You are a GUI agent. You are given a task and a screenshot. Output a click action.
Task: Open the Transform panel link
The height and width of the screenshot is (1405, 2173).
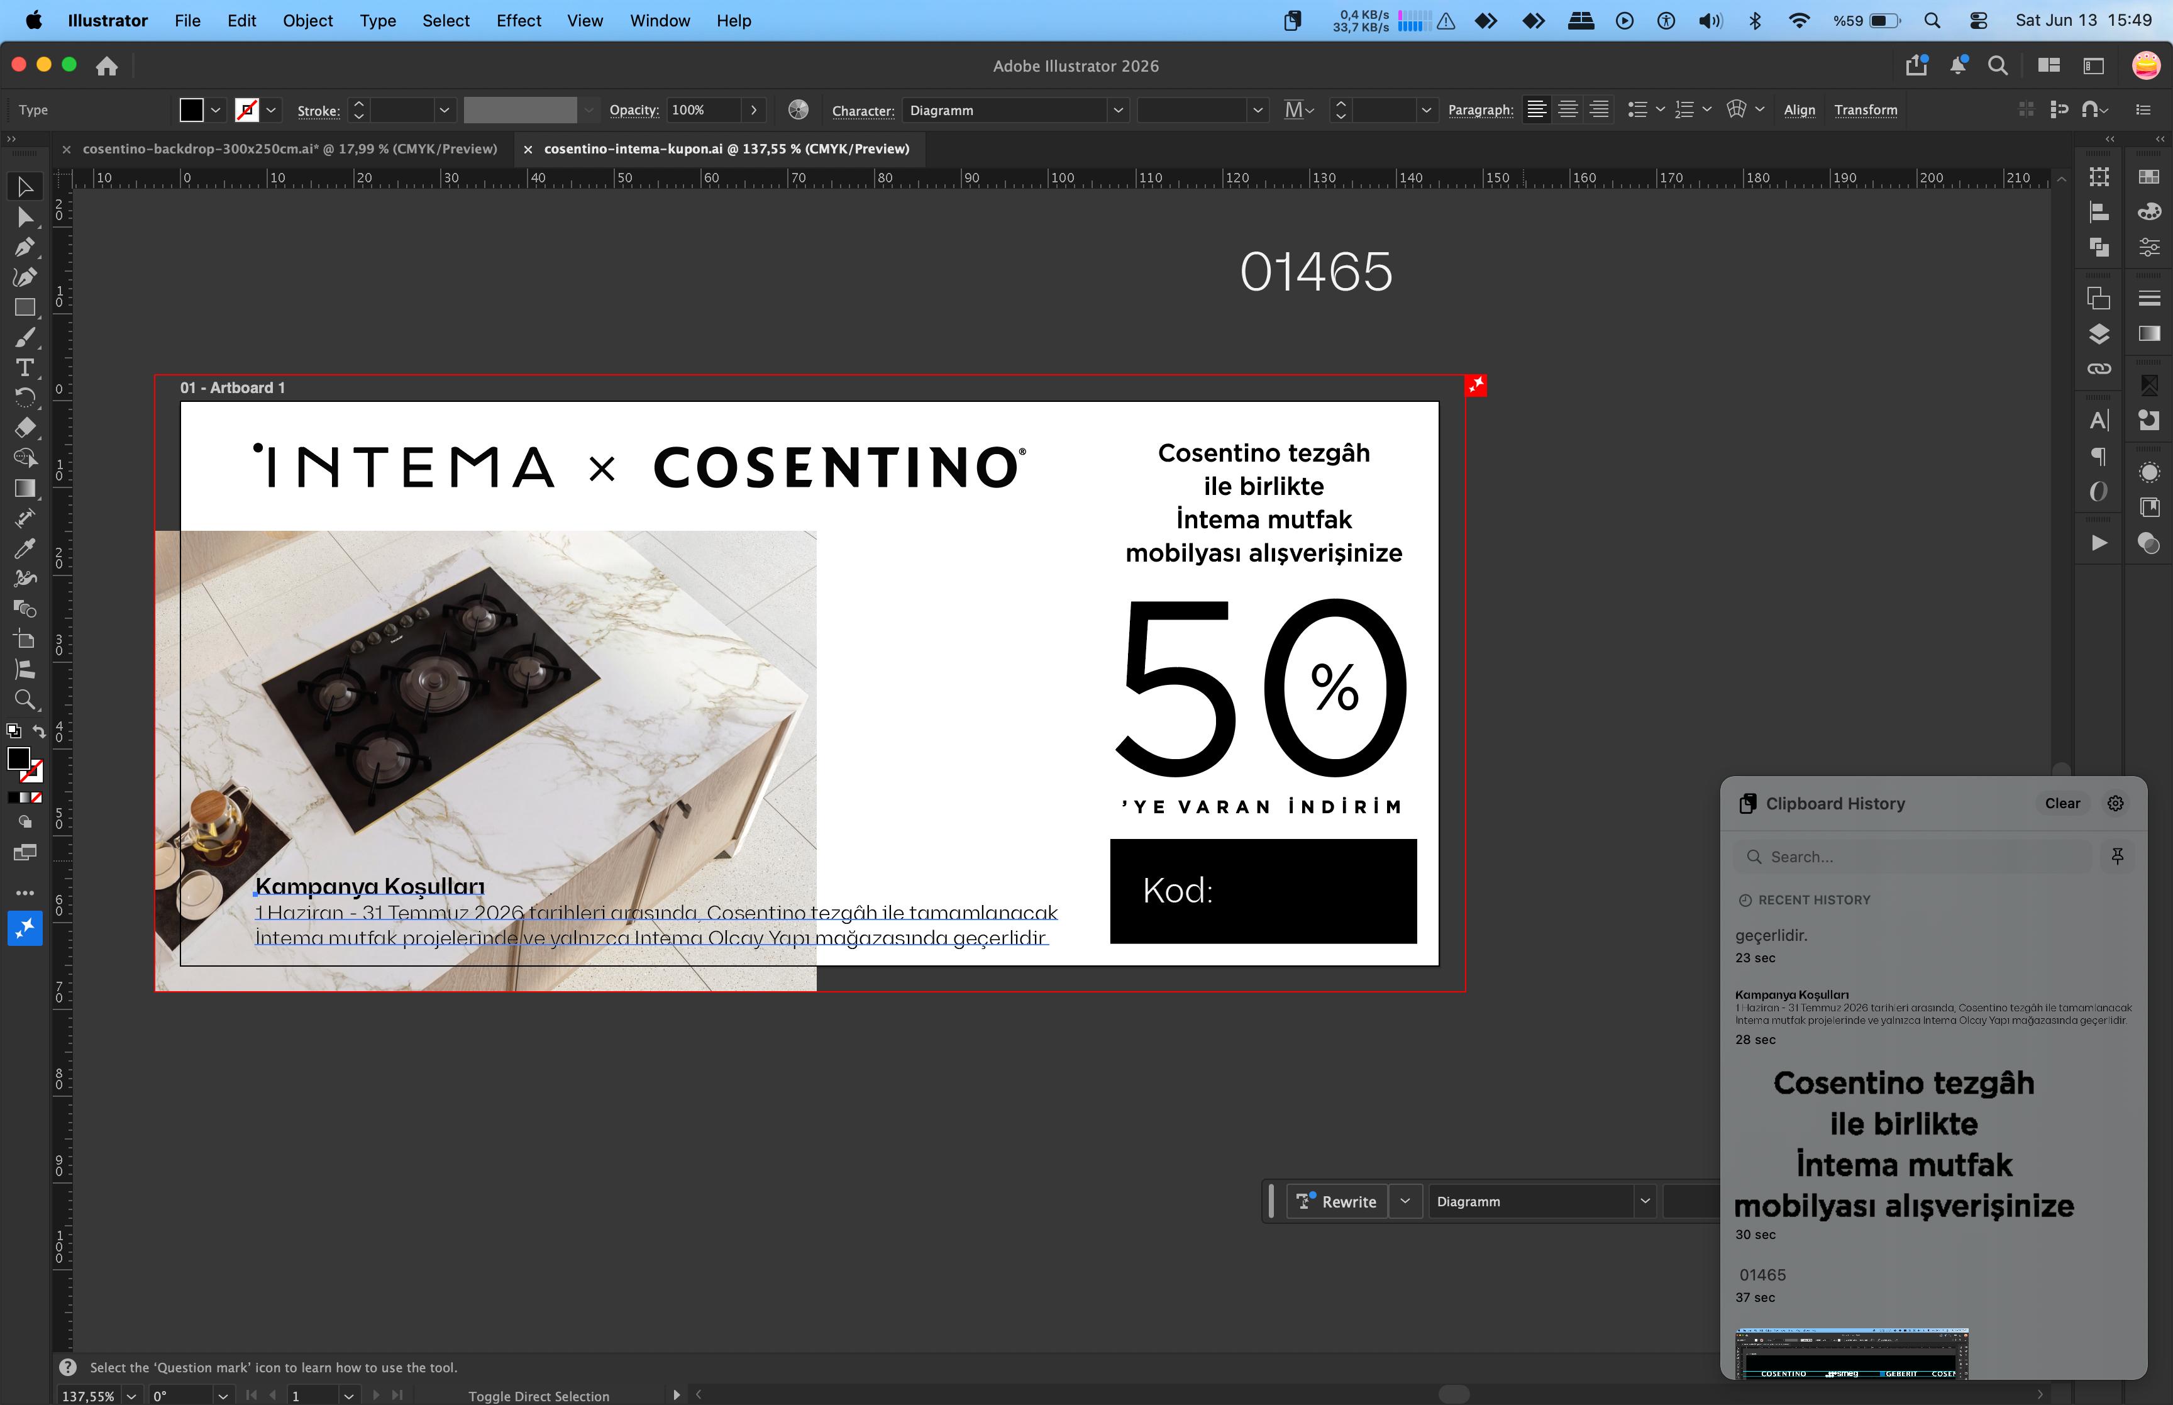pos(1866,109)
